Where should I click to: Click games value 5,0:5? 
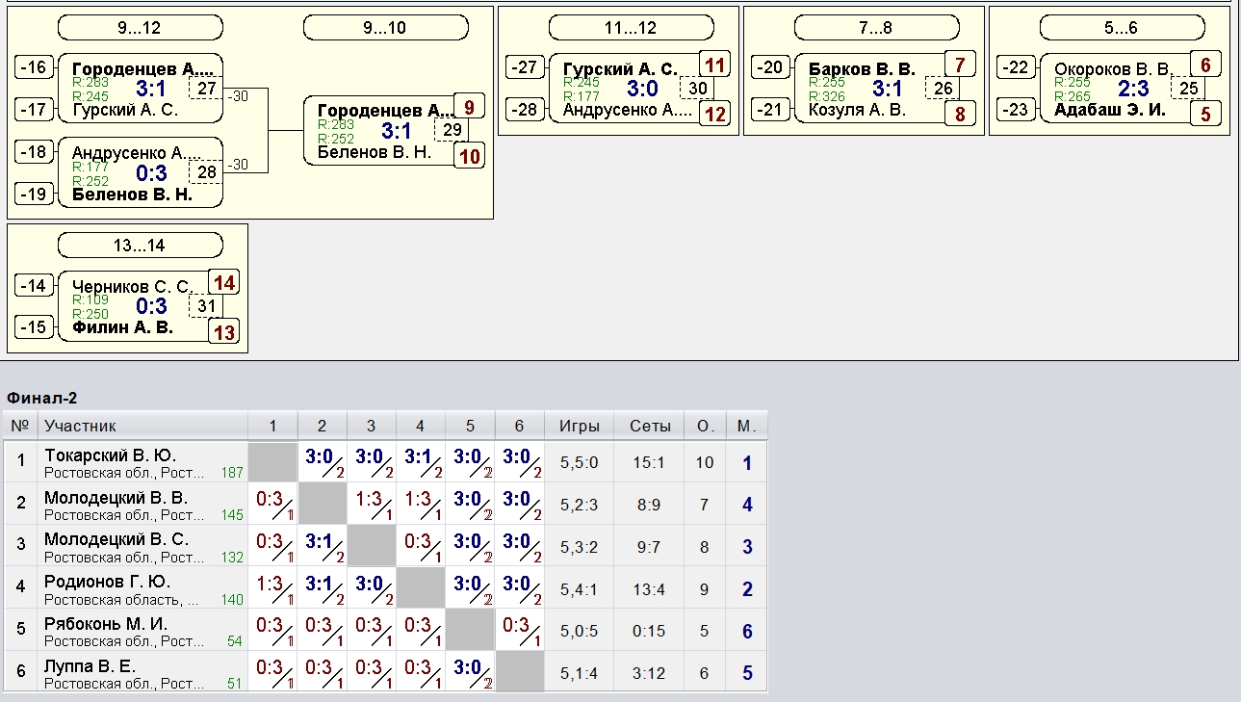tap(580, 632)
